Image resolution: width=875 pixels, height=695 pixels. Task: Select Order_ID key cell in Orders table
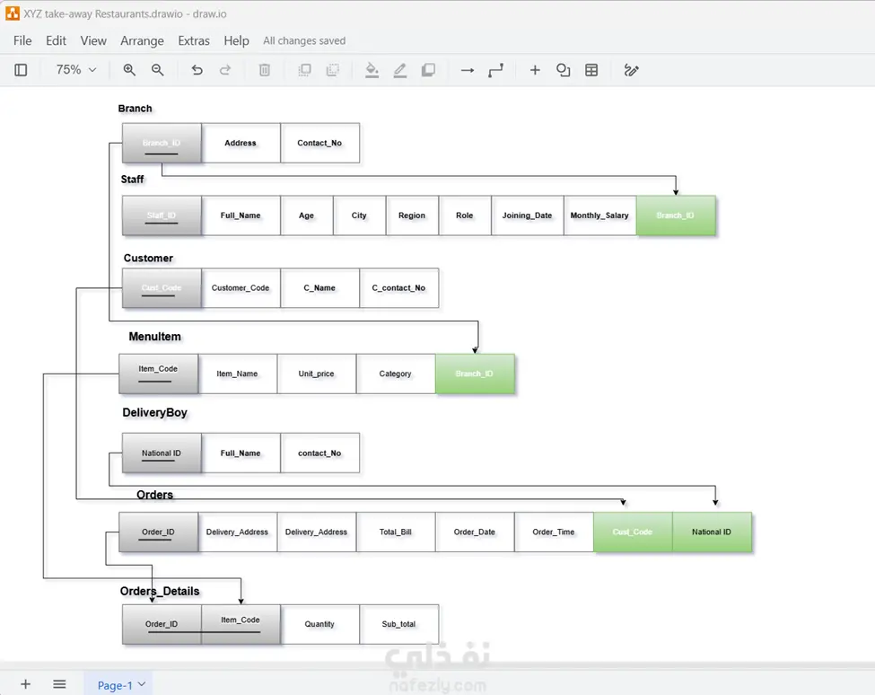click(x=158, y=532)
